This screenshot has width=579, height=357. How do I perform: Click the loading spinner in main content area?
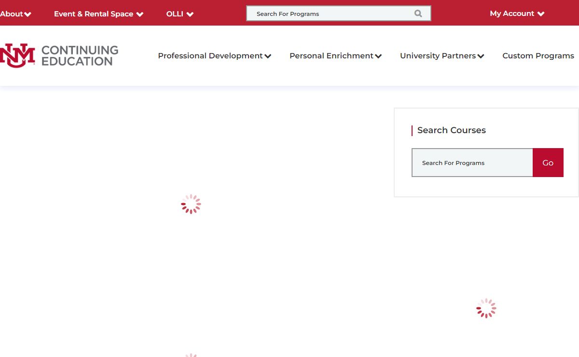[191, 204]
